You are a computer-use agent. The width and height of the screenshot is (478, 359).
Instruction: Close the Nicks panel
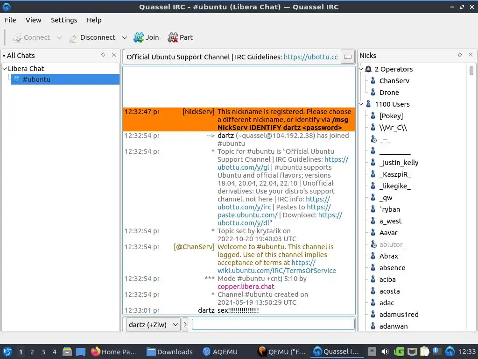click(x=471, y=55)
